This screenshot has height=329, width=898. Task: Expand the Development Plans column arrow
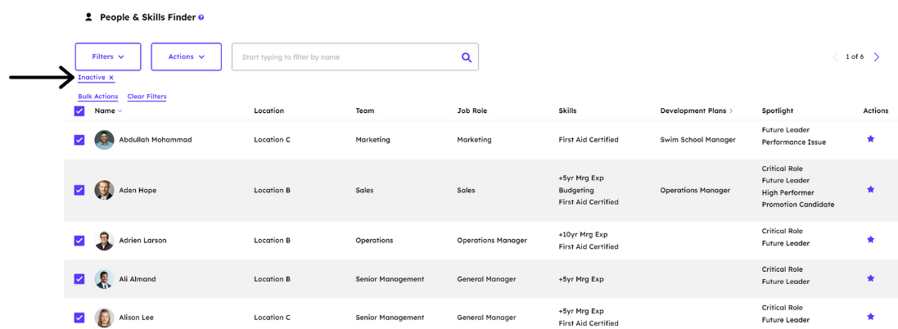point(730,111)
